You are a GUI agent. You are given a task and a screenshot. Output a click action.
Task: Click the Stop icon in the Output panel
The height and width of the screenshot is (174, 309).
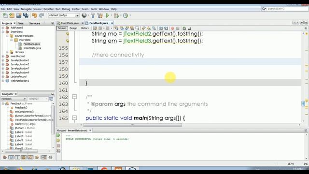pos(58,146)
